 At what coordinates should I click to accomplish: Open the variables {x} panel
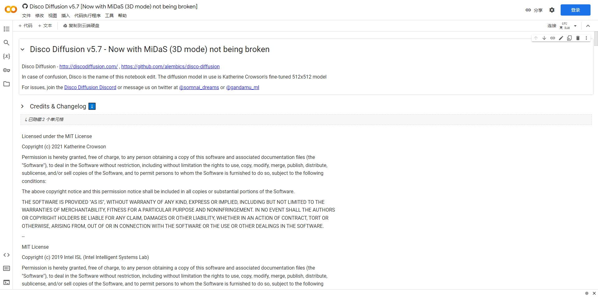[x=7, y=56]
